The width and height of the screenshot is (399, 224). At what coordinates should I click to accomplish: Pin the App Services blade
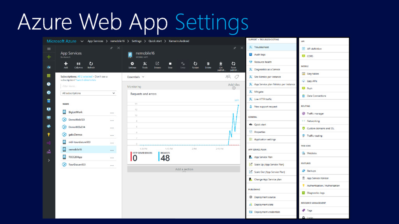[x=111, y=48]
